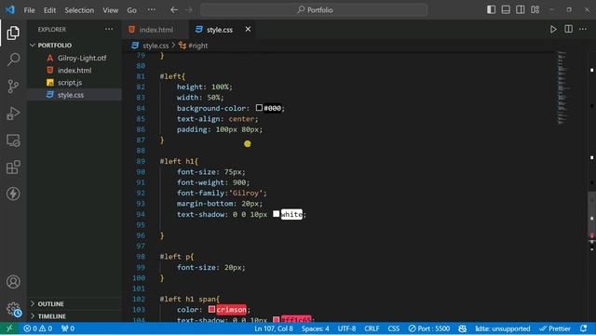
Task: Click line number 94 in the gutter
Action: 141,214
